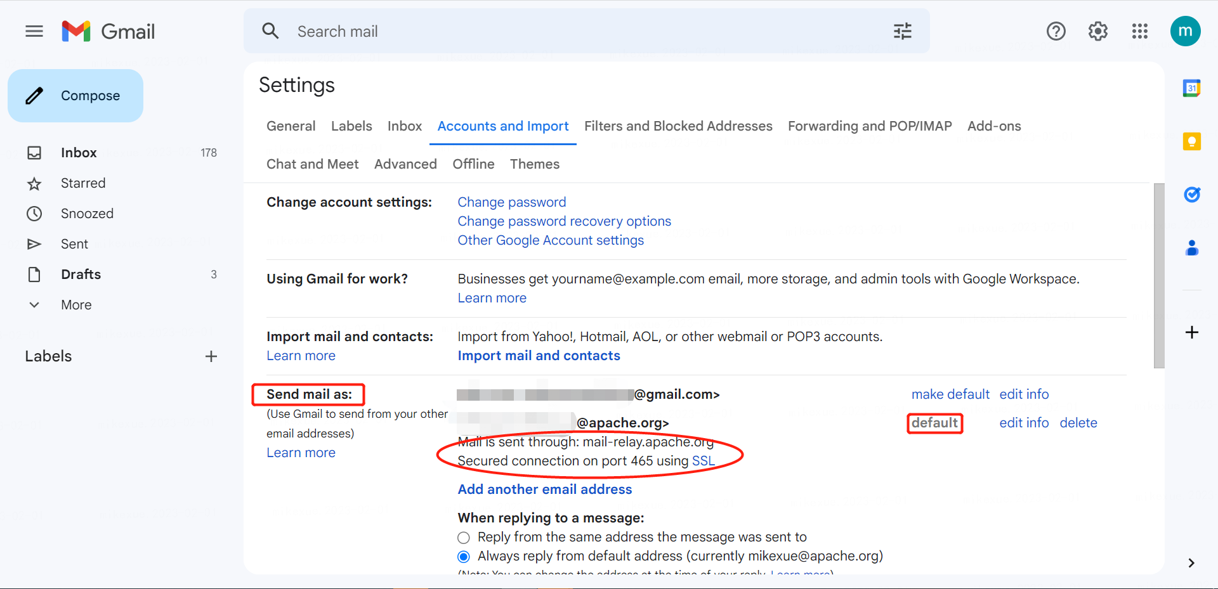Image resolution: width=1218 pixels, height=589 pixels.
Task: Open the Google apps grid
Action: 1139,31
